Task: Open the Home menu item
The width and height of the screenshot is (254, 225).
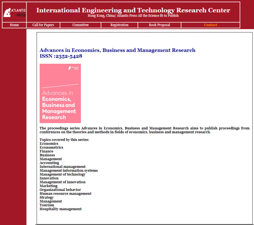Action: (14, 25)
